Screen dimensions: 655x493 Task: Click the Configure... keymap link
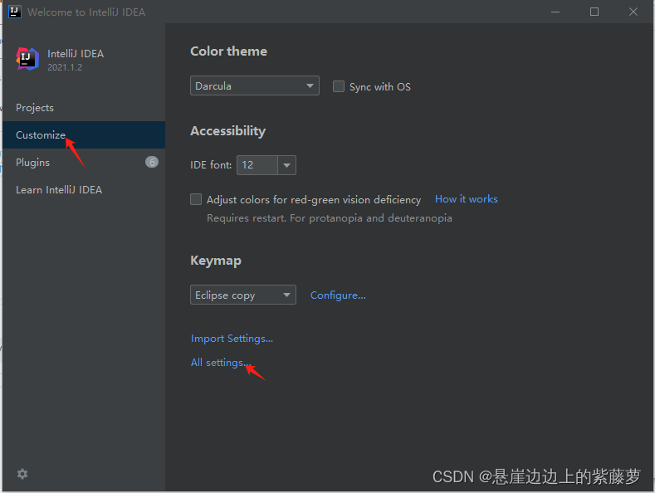tap(338, 295)
